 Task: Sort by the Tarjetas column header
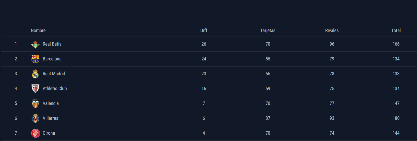click(268, 30)
